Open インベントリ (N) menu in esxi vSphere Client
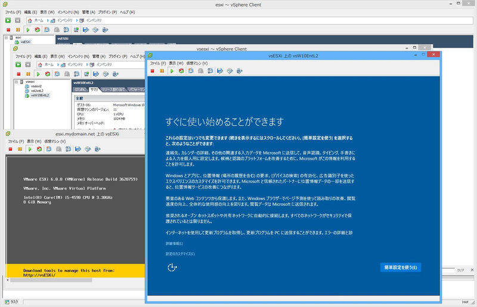477x307 pixels. [68, 12]
